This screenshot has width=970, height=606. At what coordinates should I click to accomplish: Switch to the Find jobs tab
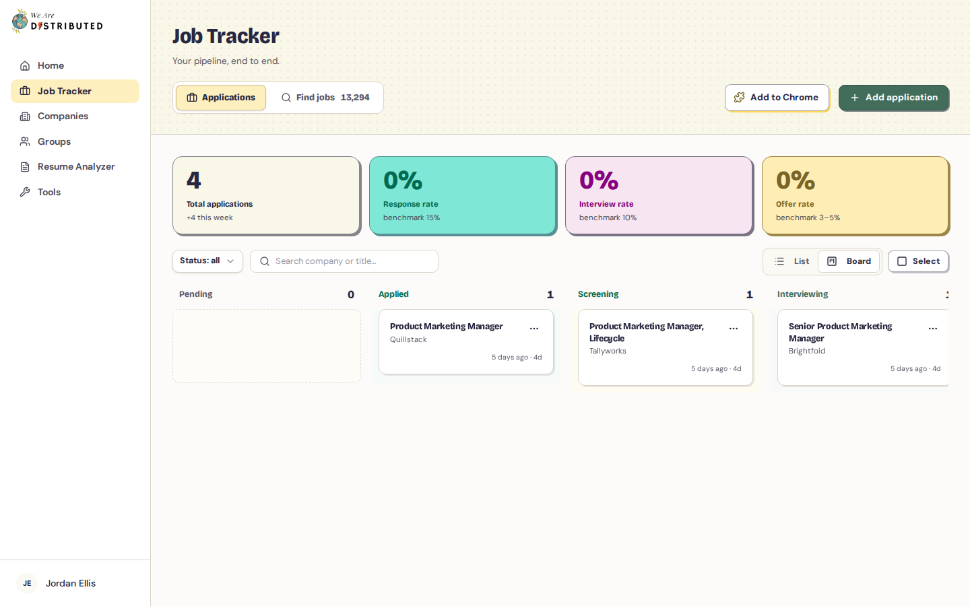pyautogui.click(x=325, y=98)
